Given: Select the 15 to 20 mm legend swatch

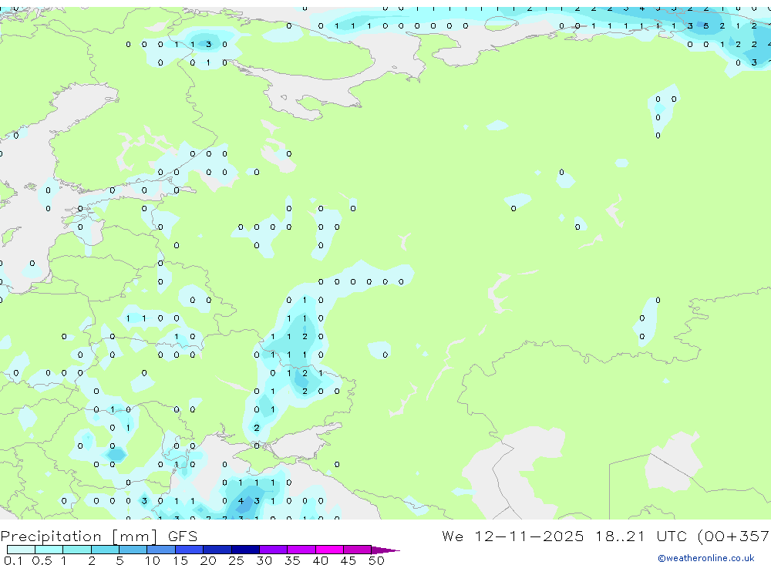Looking at the screenshot, I should tap(190, 550).
